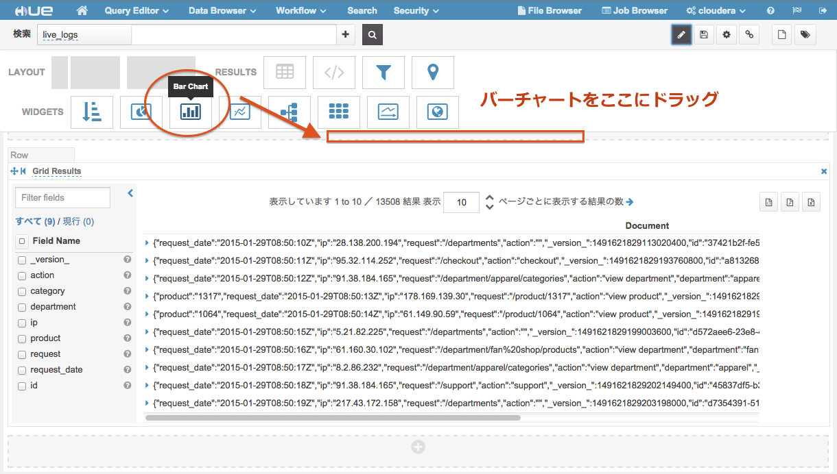Image resolution: width=837 pixels, height=474 pixels.
Task: Open the dashboard settings gear
Action: (x=727, y=35)
